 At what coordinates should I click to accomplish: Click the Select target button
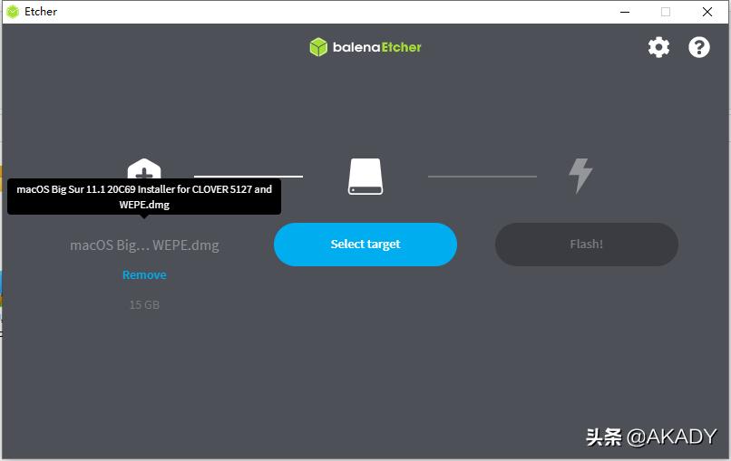pos(365,245)
